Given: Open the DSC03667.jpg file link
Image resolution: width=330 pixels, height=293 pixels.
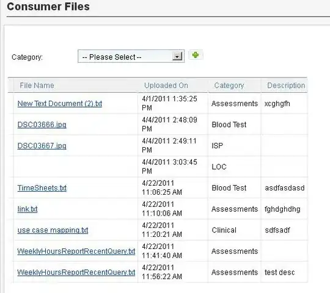Looking at the screenshot, I should click(x=42, y=146).
